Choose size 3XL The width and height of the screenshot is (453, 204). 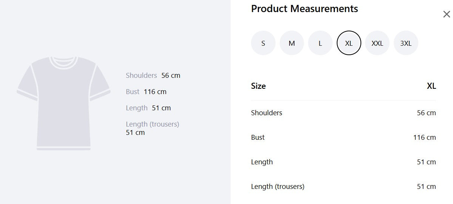click(406, 43)
